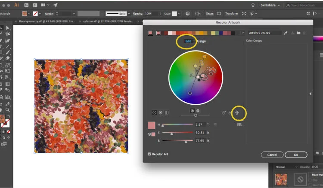Select the Eraser tool
Screen dimensions: 323x188
click(8, 58)
